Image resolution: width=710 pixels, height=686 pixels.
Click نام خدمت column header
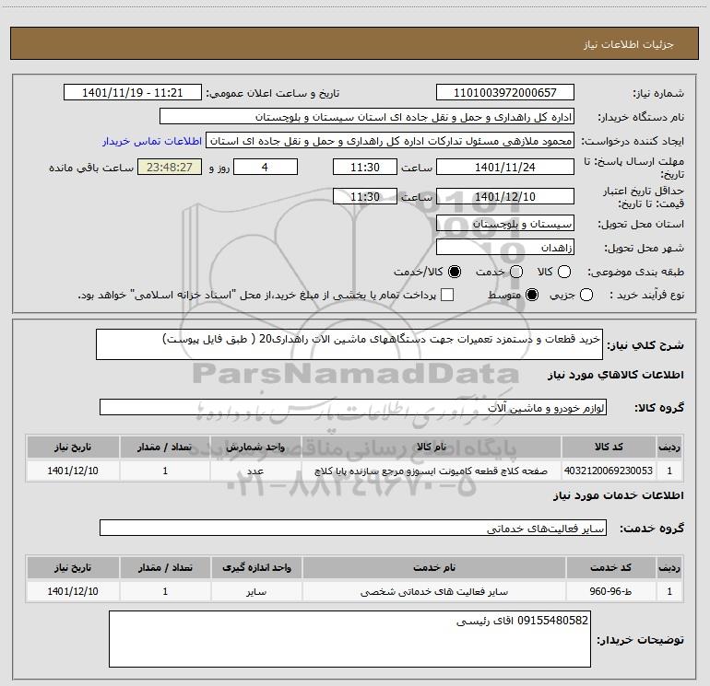[433, 567]
